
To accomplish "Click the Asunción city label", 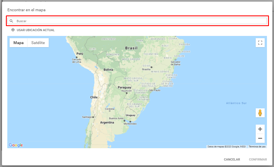I will click(126, 91).
